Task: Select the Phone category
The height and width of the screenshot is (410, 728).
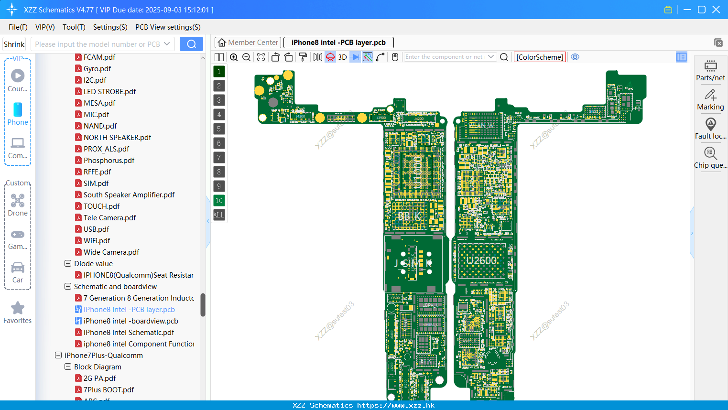Action: pos(18,114)
